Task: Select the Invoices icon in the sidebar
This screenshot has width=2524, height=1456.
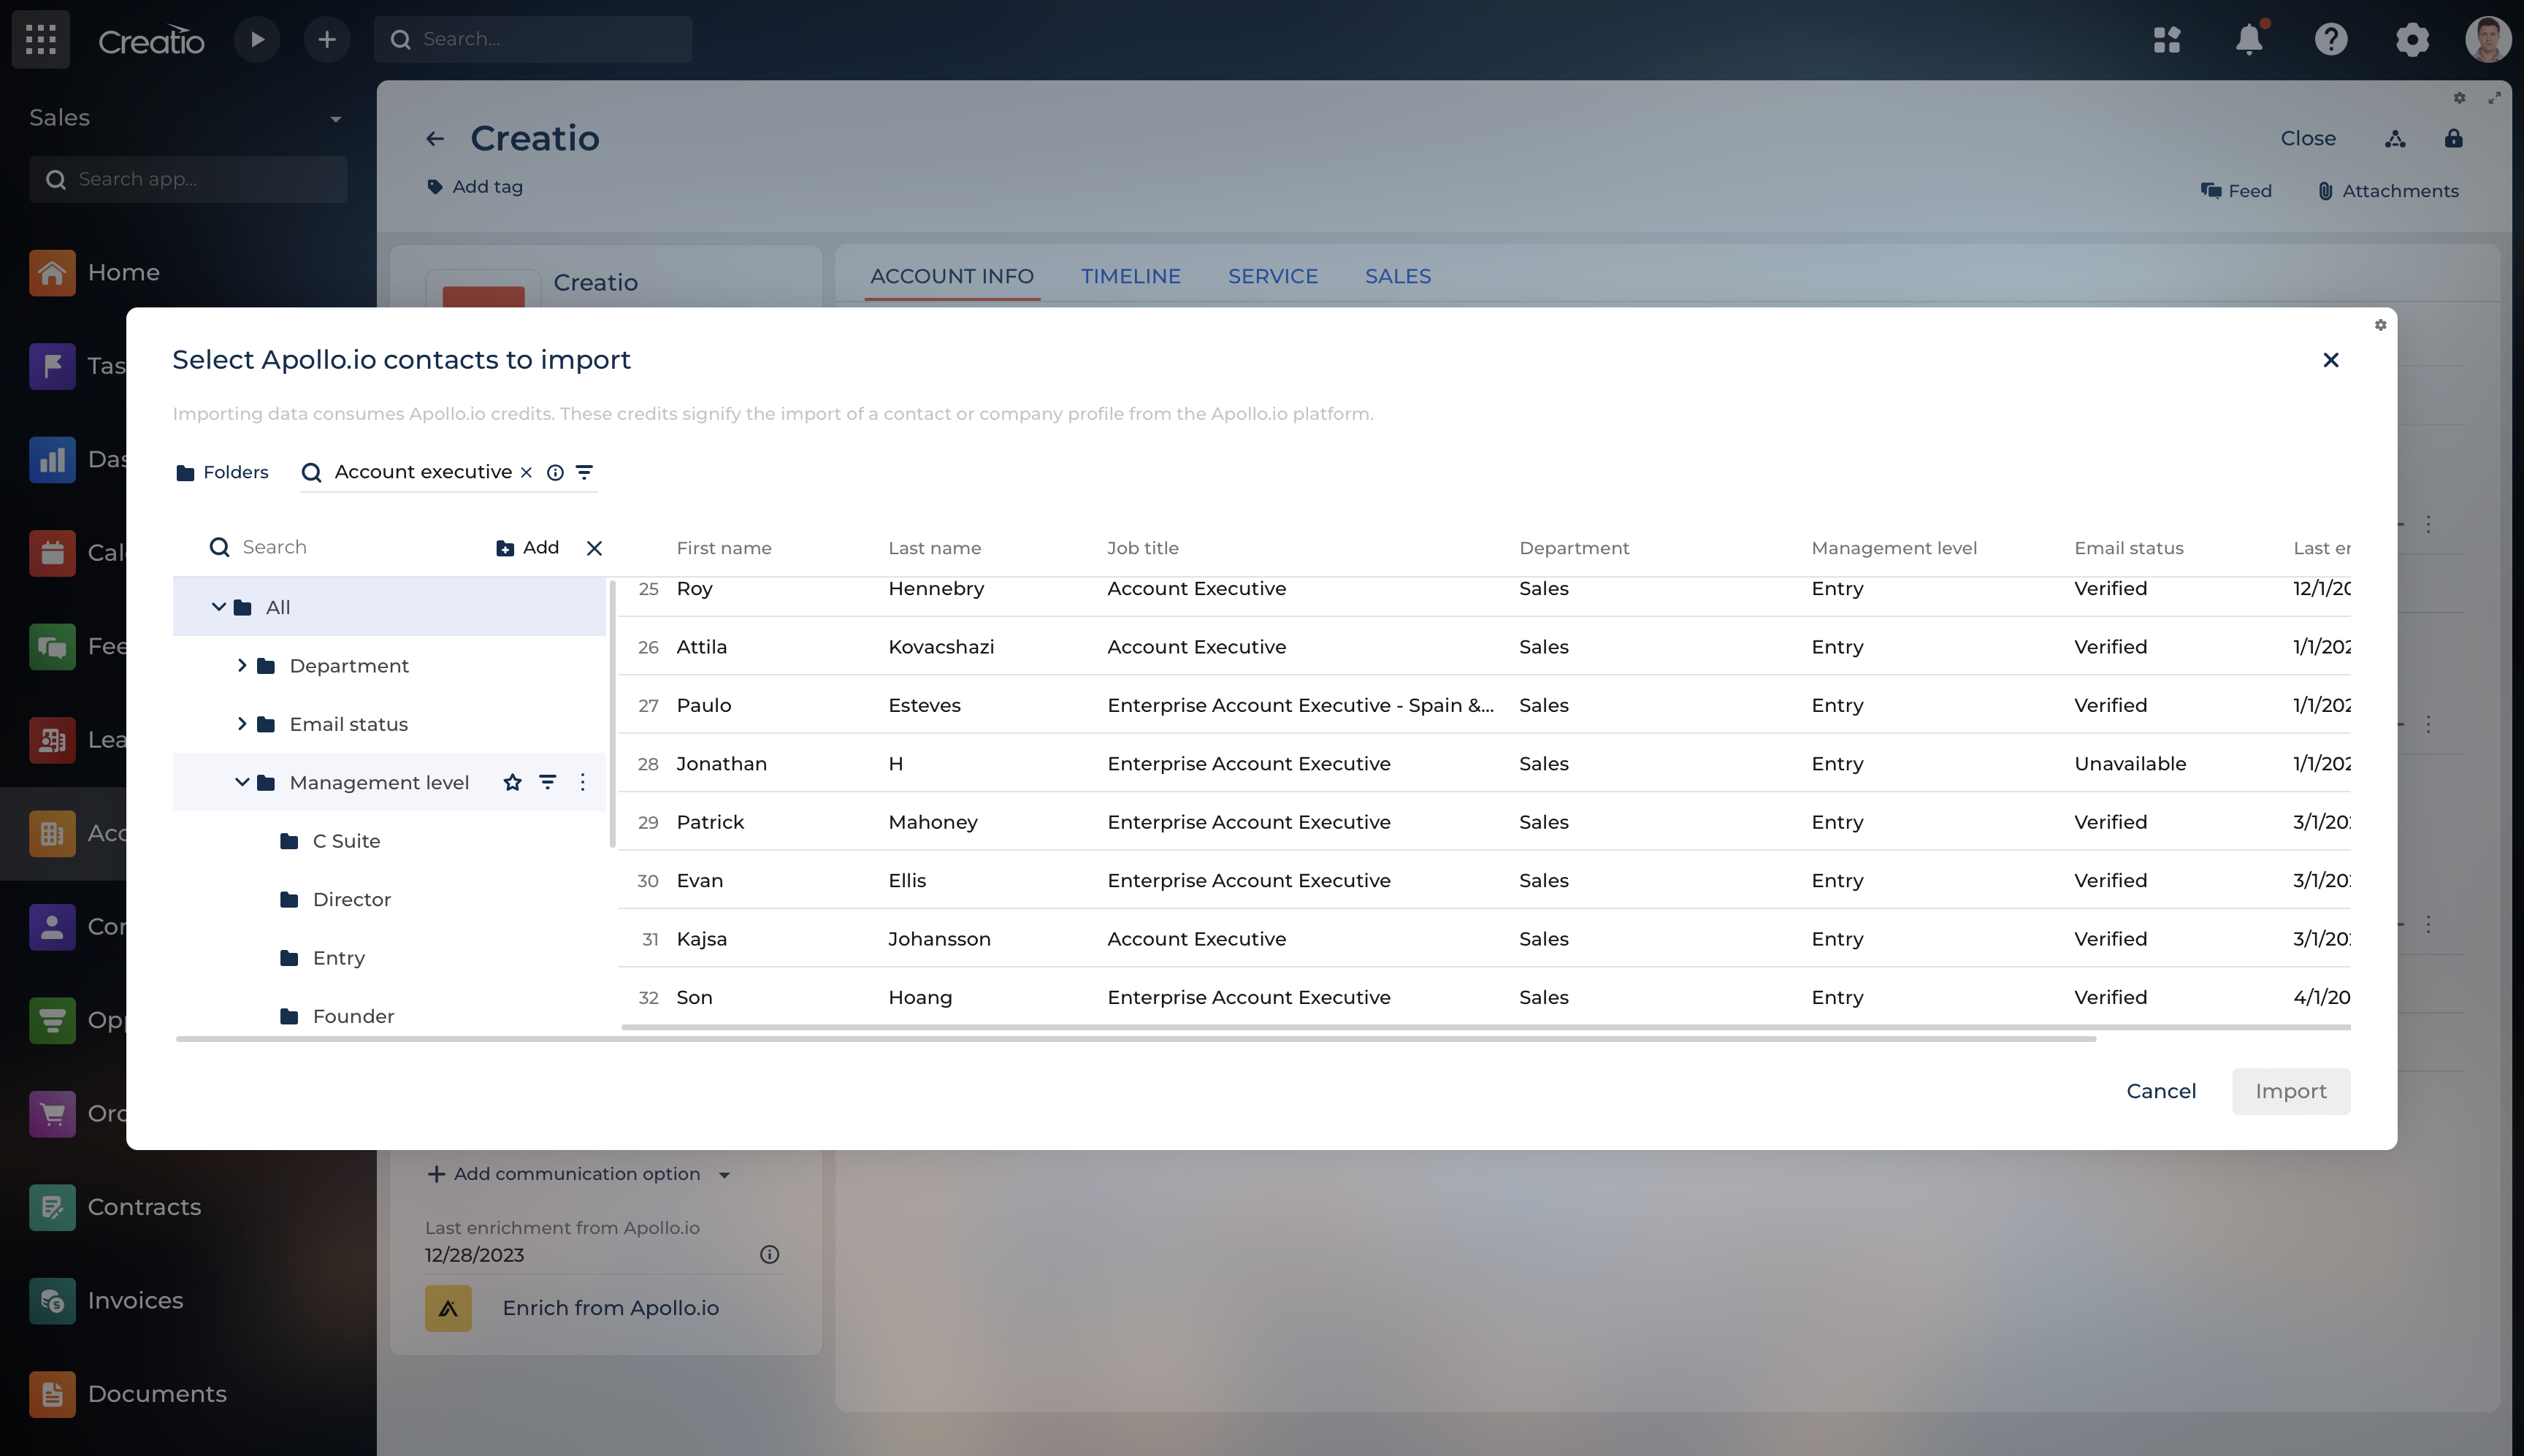Action: (x=52, y=1301)
